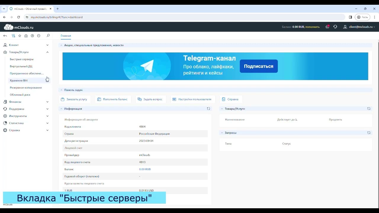
Task: Open Chrome three-dot menu
Action: click(x=375, y=17)
